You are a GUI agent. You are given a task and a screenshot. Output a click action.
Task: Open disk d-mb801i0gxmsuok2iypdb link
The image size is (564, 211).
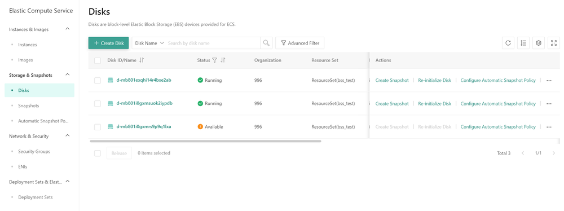[144, 103]
